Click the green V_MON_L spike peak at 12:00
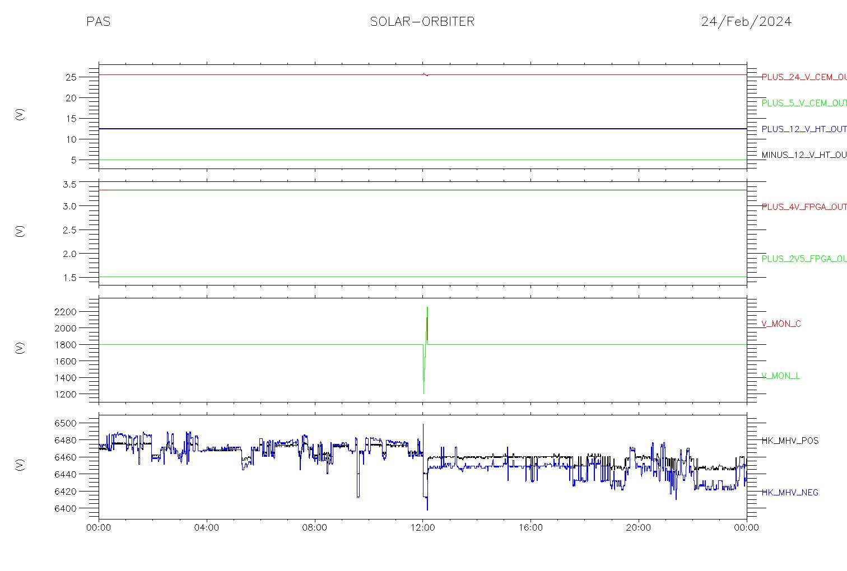This screenshot has width=847, height=571. 427,308
